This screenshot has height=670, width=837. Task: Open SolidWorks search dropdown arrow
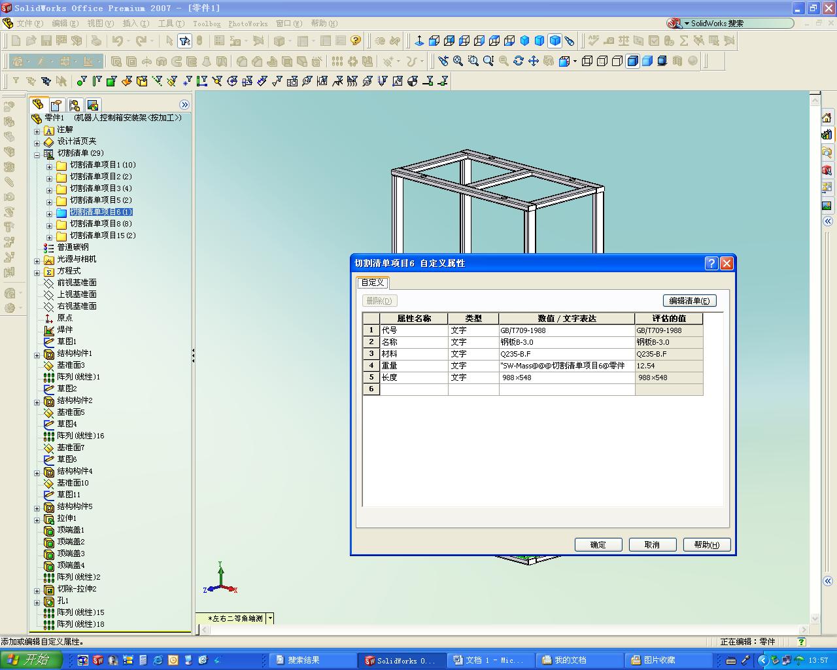coord(687,24)
